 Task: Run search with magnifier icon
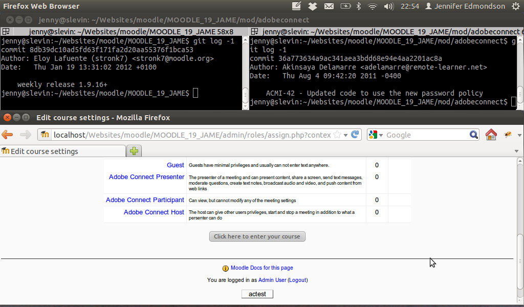click(x=473, y=135)
